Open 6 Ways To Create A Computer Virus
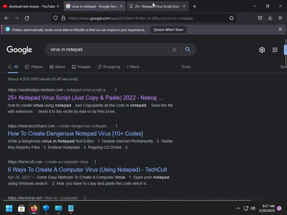This screenshot has width=287, height=215. pos(87,169)
